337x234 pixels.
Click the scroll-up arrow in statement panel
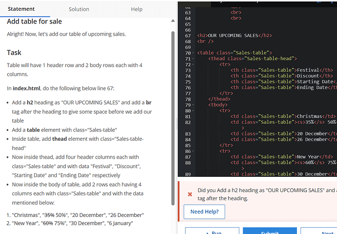pos(173,21)
